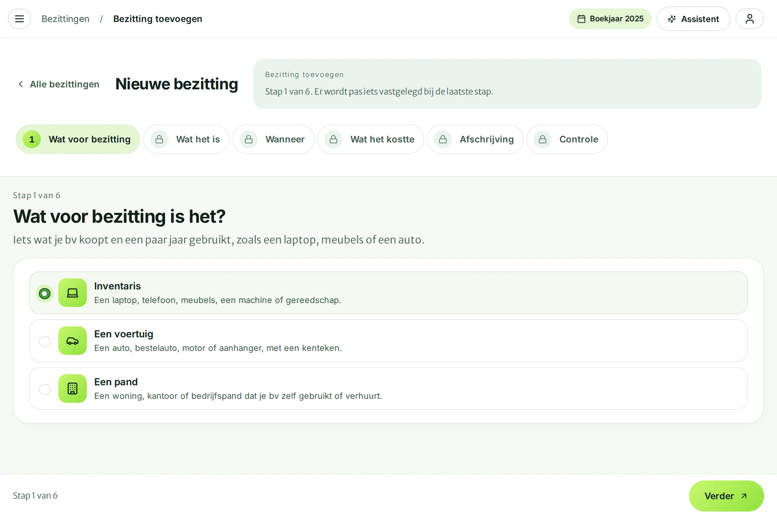Click the 'Er wordt pas iets vastgelegd' banner text

tap(404, 92)
